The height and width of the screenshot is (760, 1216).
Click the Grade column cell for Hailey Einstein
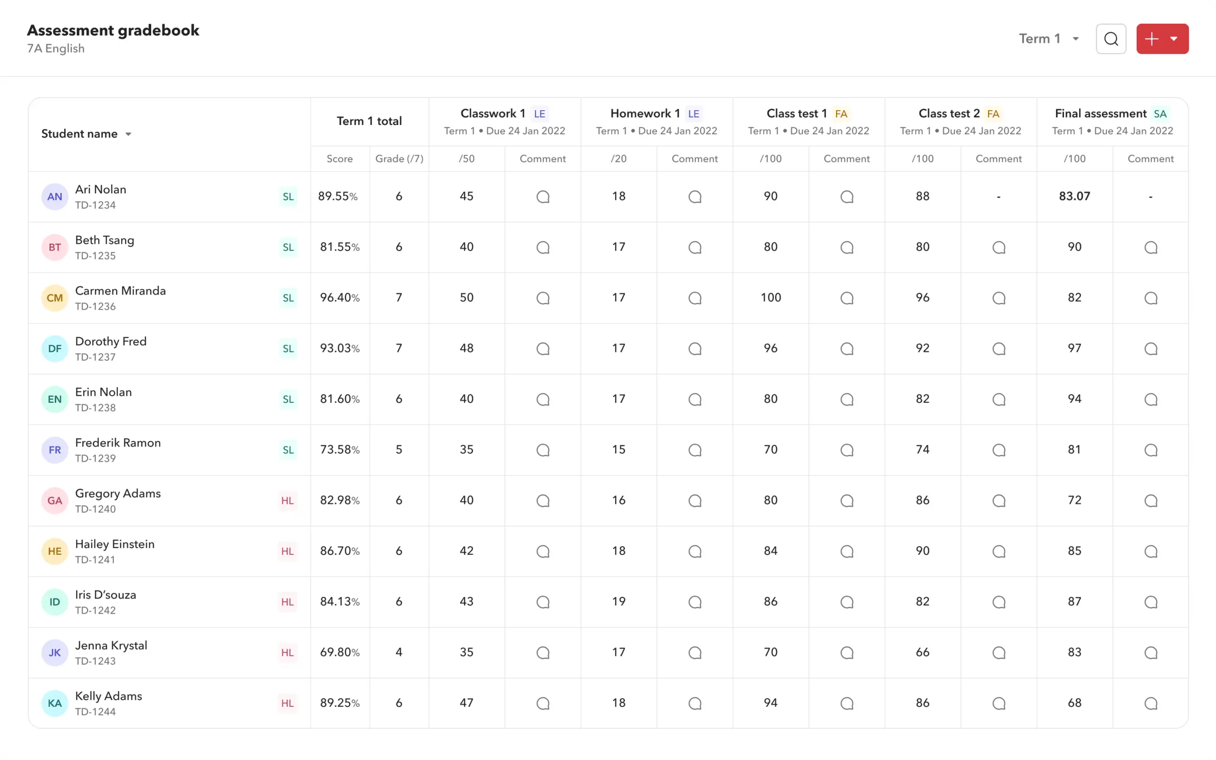[x=399, y=551]
